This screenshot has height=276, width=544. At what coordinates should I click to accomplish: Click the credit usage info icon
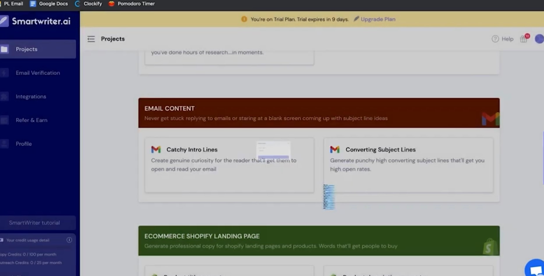(x=69, y=240)
